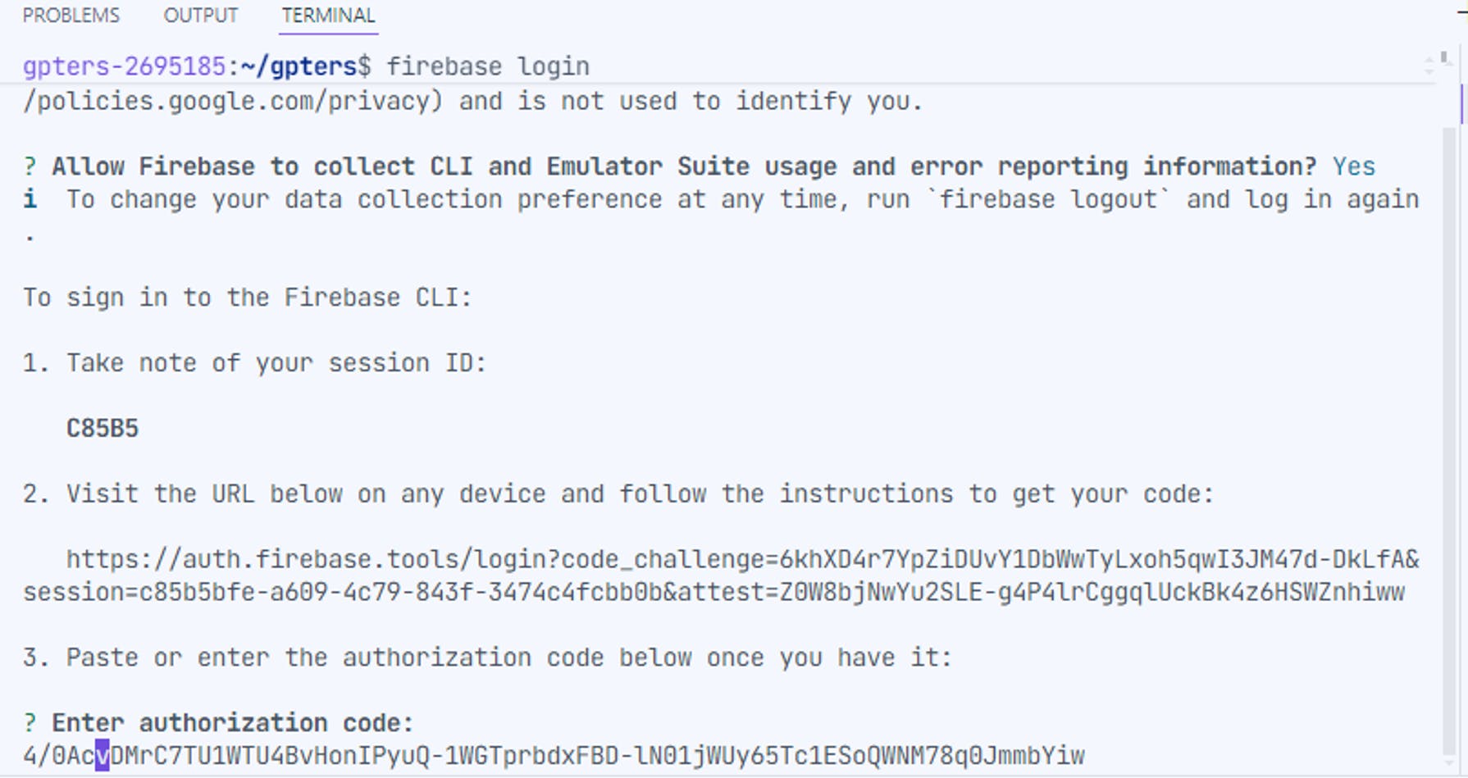
Task: Click the small up arrow beside the command line
Action: click(1430, 59)
